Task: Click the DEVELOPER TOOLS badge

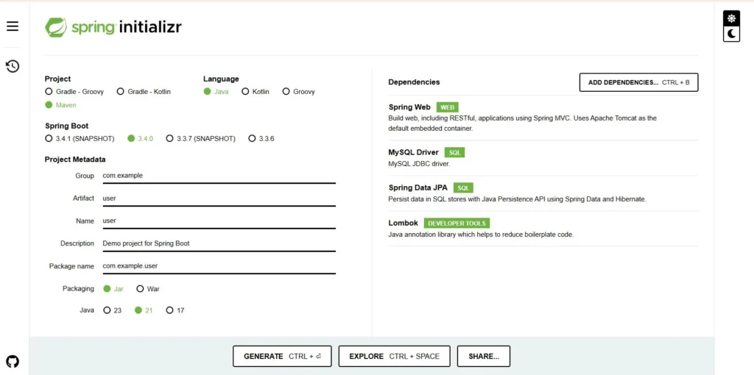Action: click(457, 224)
